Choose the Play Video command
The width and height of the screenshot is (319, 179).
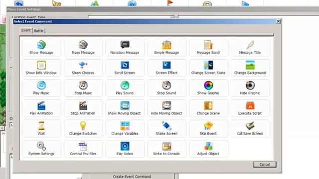pyautogui.click(x=125, y=149)
